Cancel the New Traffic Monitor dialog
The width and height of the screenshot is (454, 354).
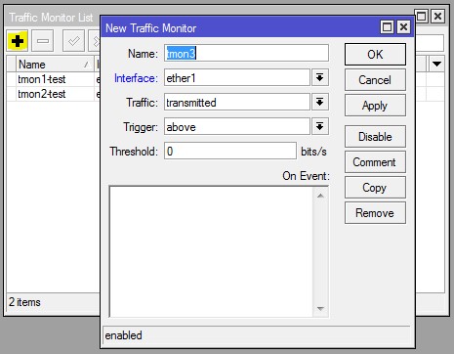(375, 80)
